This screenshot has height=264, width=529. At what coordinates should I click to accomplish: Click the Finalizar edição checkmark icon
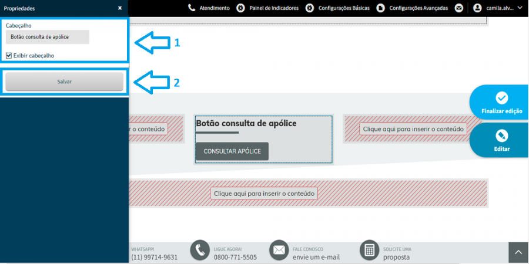click(x=502, y=98)
